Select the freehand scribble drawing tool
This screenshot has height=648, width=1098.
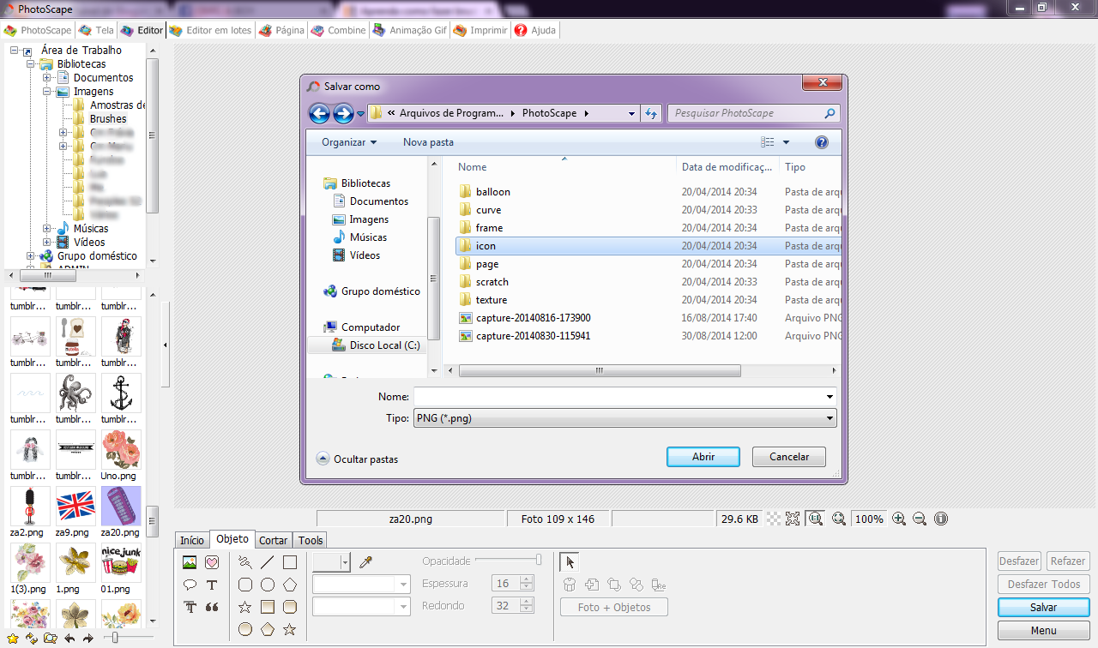tap(245, 562)
